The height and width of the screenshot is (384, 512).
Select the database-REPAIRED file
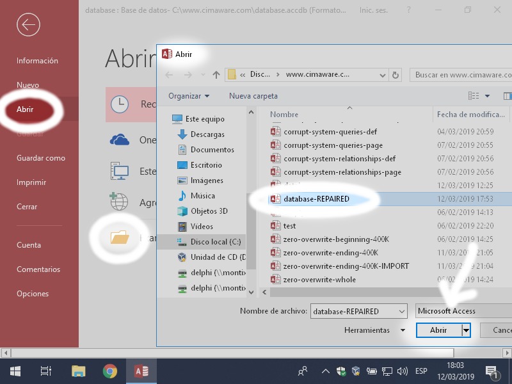pyautogui.click(x=316, y=199)
